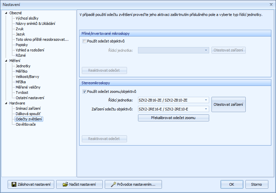
Task: Close the Nastavení dialog window
Action: pos(271,5)
